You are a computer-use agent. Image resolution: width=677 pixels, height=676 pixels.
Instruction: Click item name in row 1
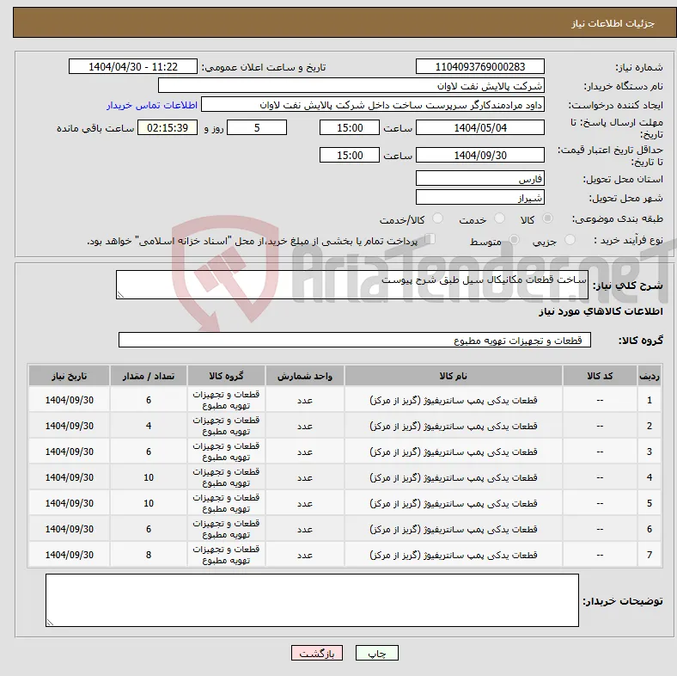[454, 400]
